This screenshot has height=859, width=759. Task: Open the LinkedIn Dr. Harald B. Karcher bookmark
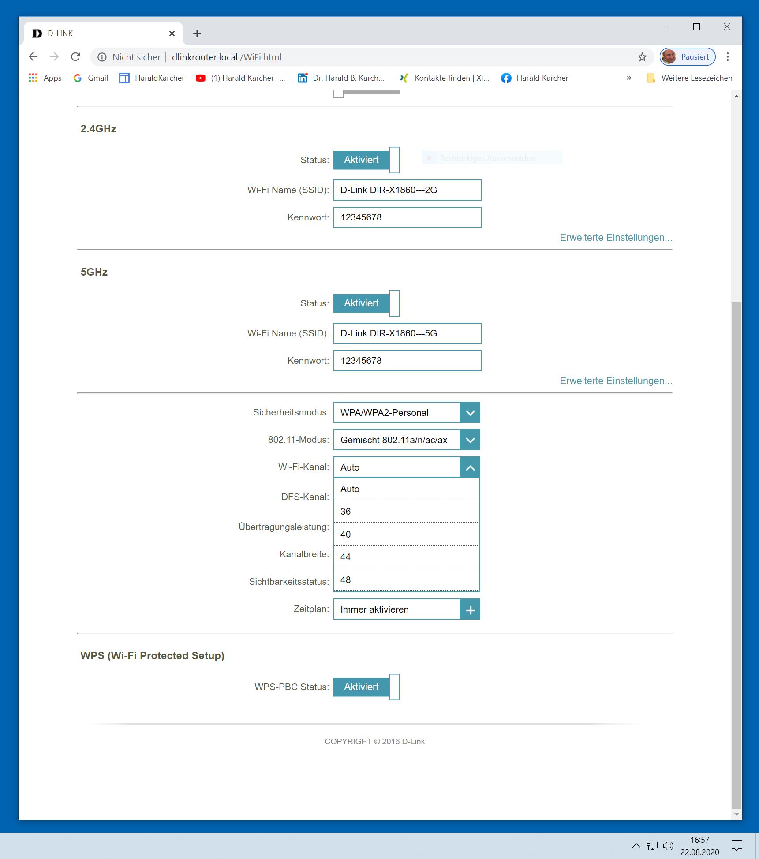341,78
